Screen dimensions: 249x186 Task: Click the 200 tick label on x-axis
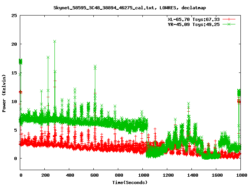45,175
